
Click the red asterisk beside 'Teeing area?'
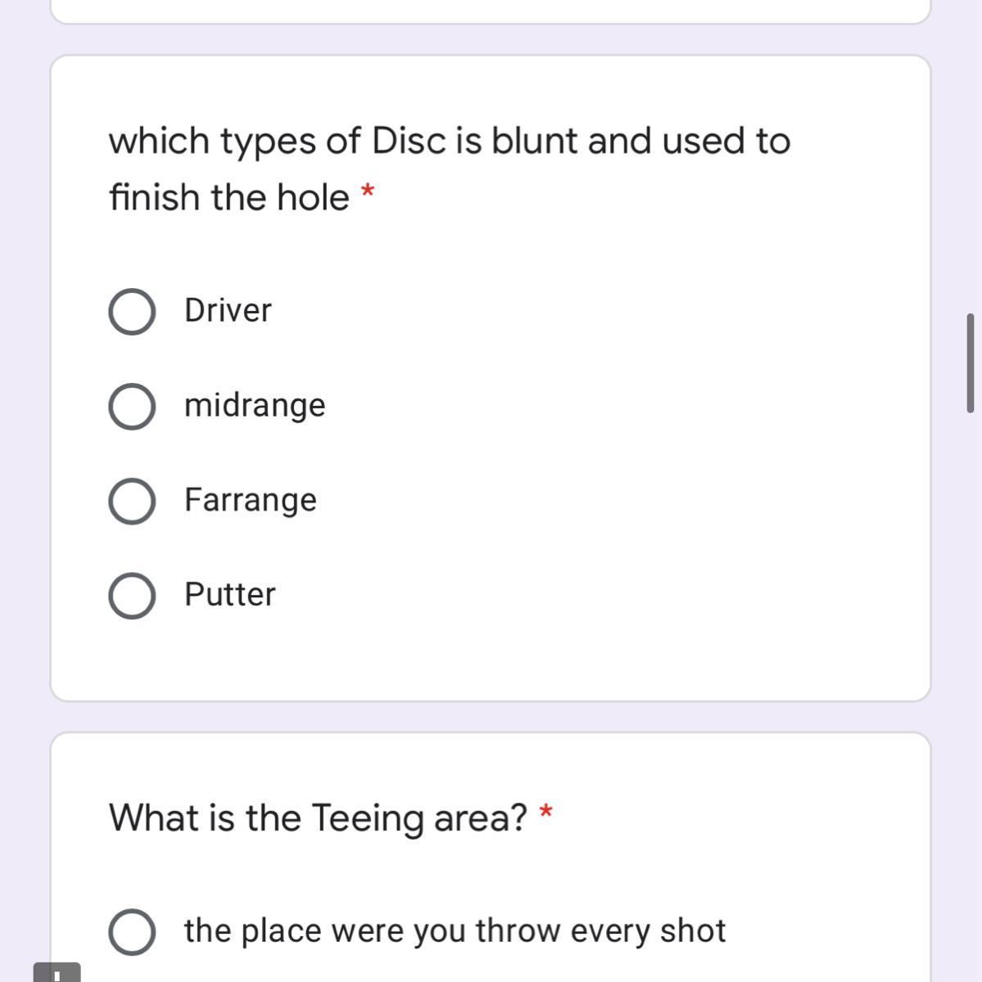click(x=546, y=813)
